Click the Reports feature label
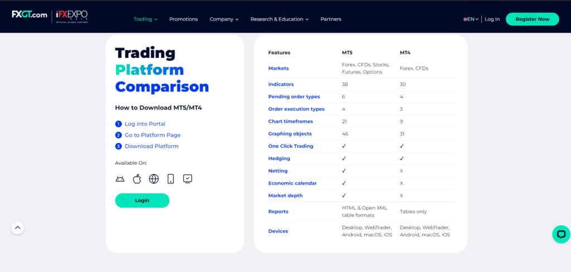571x272 pixels. point(278,212)
